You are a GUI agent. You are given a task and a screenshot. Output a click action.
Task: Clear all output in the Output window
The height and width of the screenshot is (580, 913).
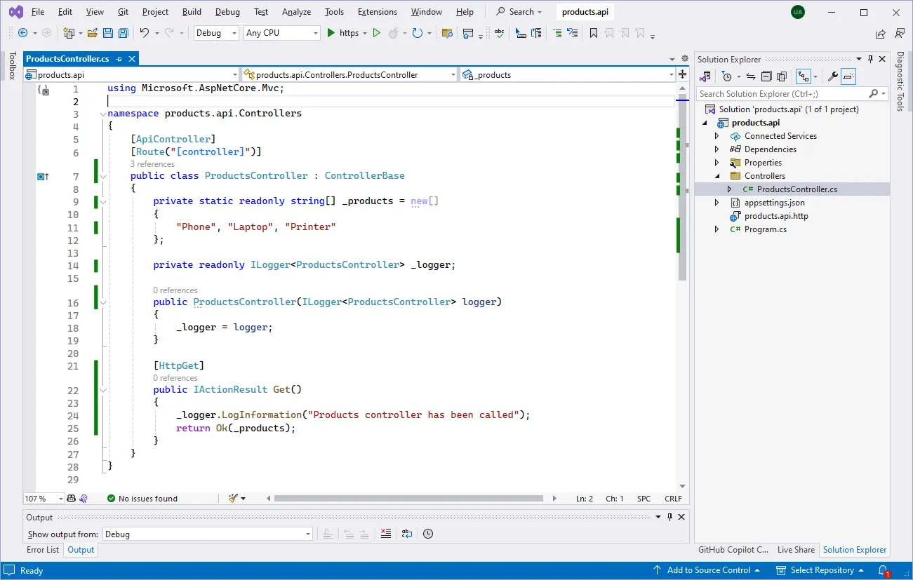click(x=385, y=534)
